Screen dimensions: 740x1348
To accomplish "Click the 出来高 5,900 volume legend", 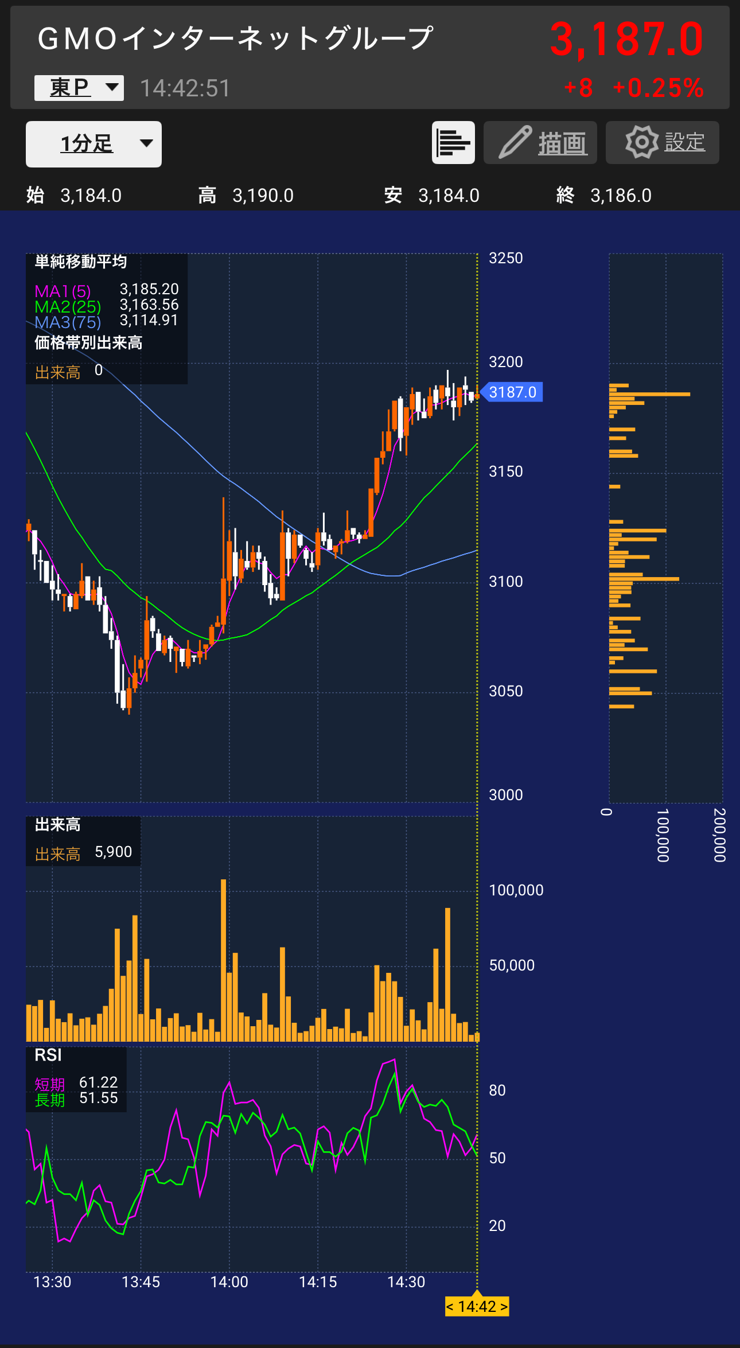I will coord(84,853).
